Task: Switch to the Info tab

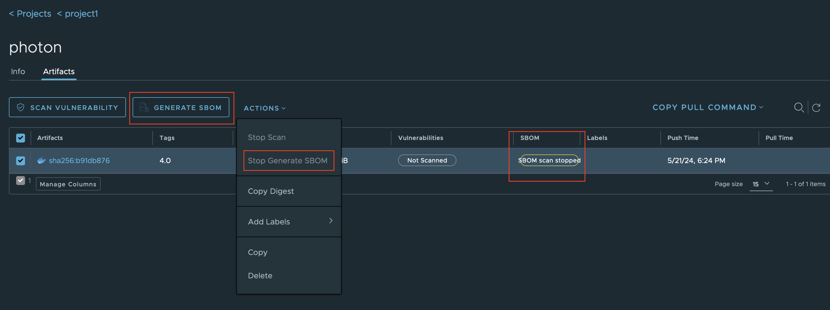Action: (x=18, y=71)
